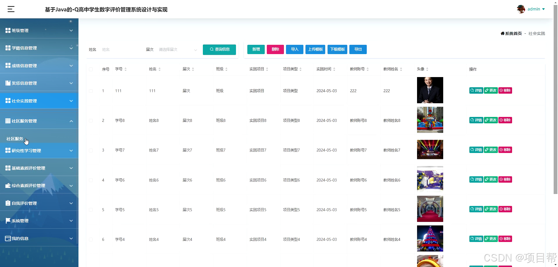The width and height of the screenshot is (558, 267).
Task: Click the 我的信息 card icon
Action: tap(8, 238)
